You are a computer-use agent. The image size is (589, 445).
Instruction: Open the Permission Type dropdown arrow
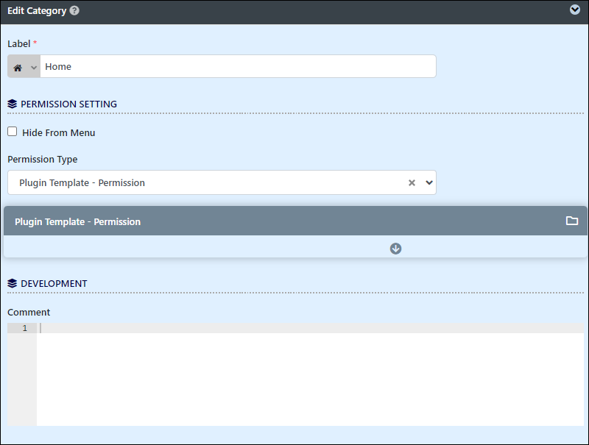(429, 182)
